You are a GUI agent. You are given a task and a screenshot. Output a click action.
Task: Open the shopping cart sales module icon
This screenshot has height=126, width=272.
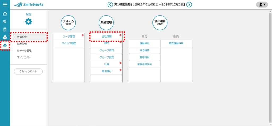pyautogui.click(x=5, y=22)
